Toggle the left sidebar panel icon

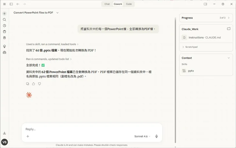(11, 4)
